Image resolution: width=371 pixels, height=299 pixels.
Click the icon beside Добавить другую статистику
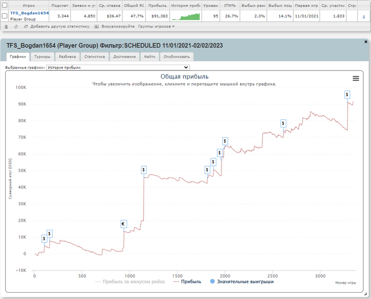click(x=26, y=26)
